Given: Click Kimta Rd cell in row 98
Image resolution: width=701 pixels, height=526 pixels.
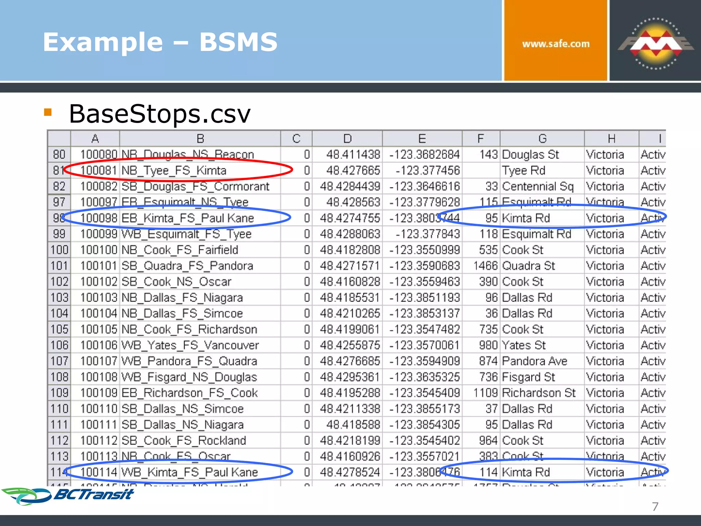Looking at the screenshot, I should pos(542,218).
